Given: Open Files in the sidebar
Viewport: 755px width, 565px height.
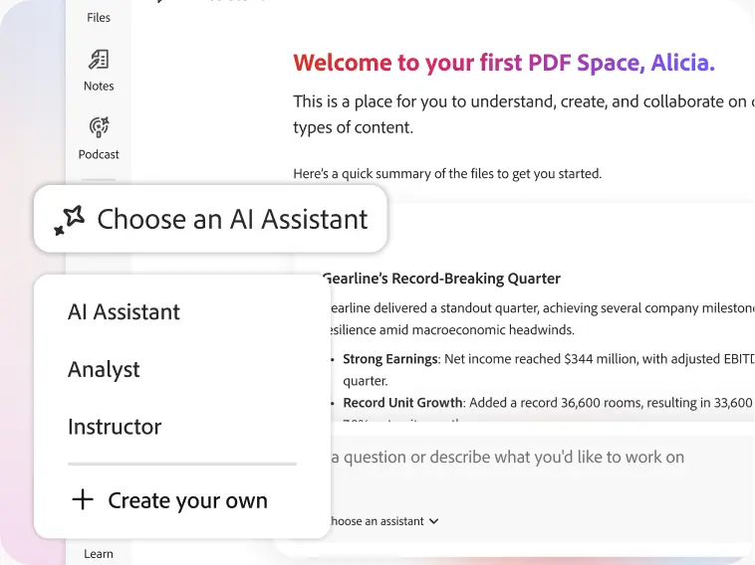Looking at the screenshot, I should [x=99, y=17].
